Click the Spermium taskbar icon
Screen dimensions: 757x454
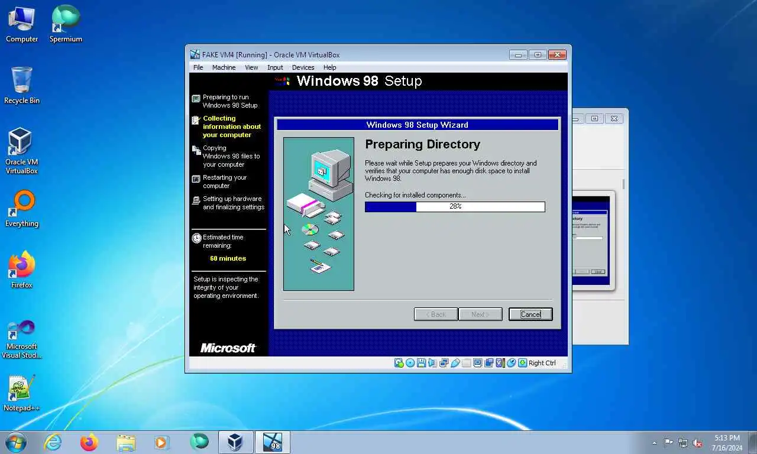(199, 442)
